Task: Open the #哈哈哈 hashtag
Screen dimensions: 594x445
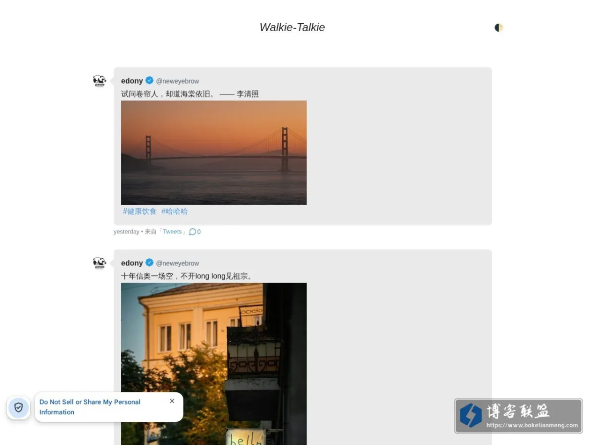Action: pos(174,211)
